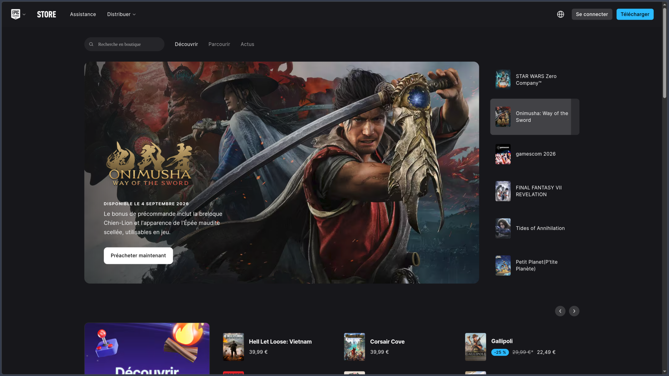Click the scrollbar up arrow
The height and width of the screenshot is (376, 669).
tap(664, 4)
